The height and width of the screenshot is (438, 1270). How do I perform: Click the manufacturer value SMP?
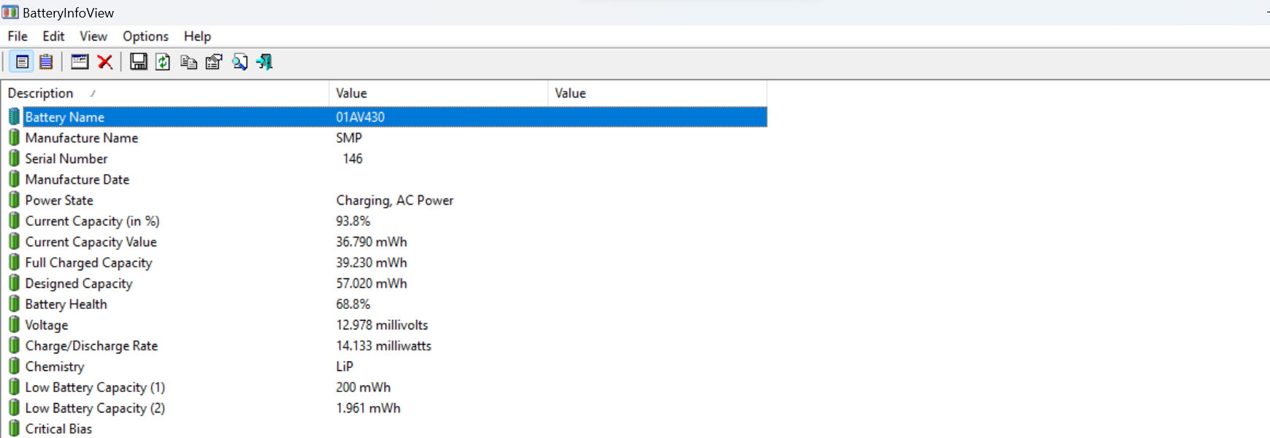tap(349, 138)
